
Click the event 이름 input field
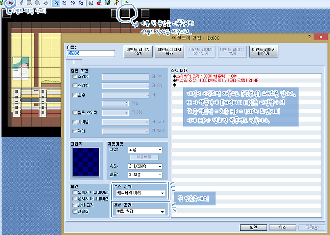(91, 54)
